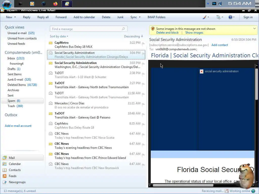
Task: Click Show images link
Action: (194, 33)
